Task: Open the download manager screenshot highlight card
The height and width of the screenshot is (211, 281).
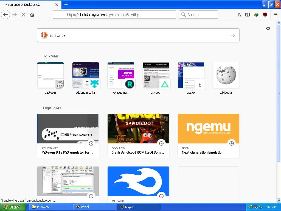Action: [68, 184]
